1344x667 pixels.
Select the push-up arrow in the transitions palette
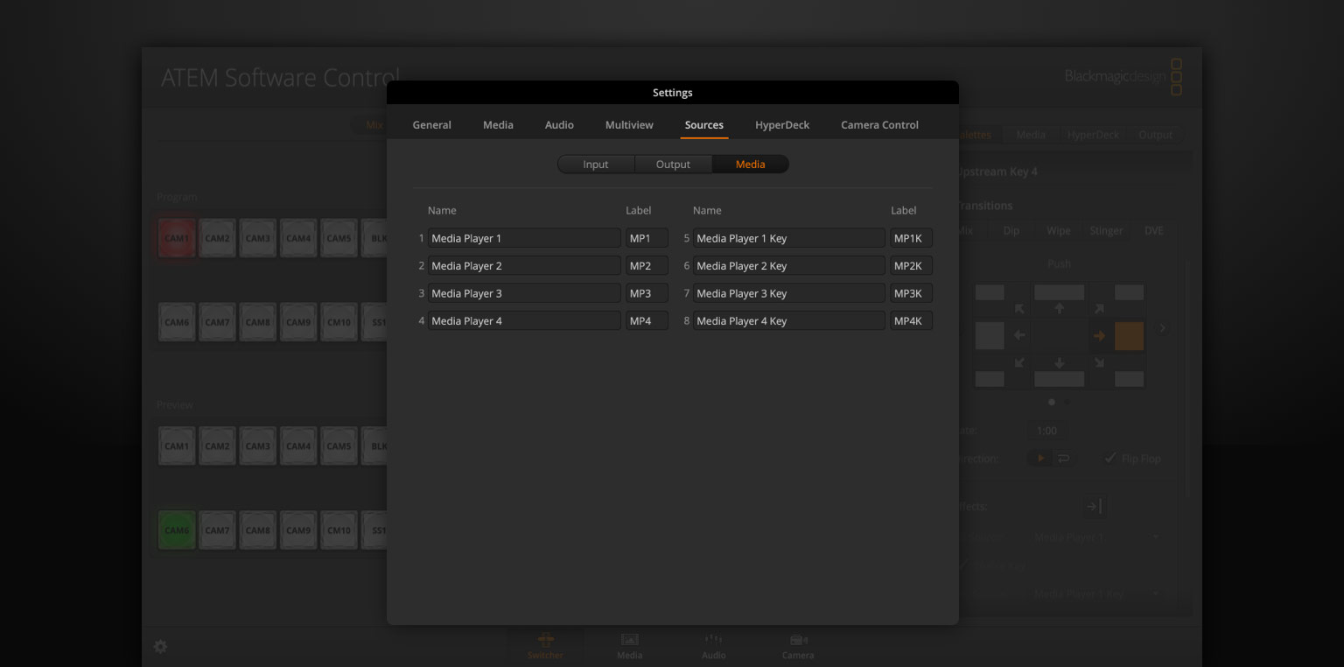[1060, 308]
